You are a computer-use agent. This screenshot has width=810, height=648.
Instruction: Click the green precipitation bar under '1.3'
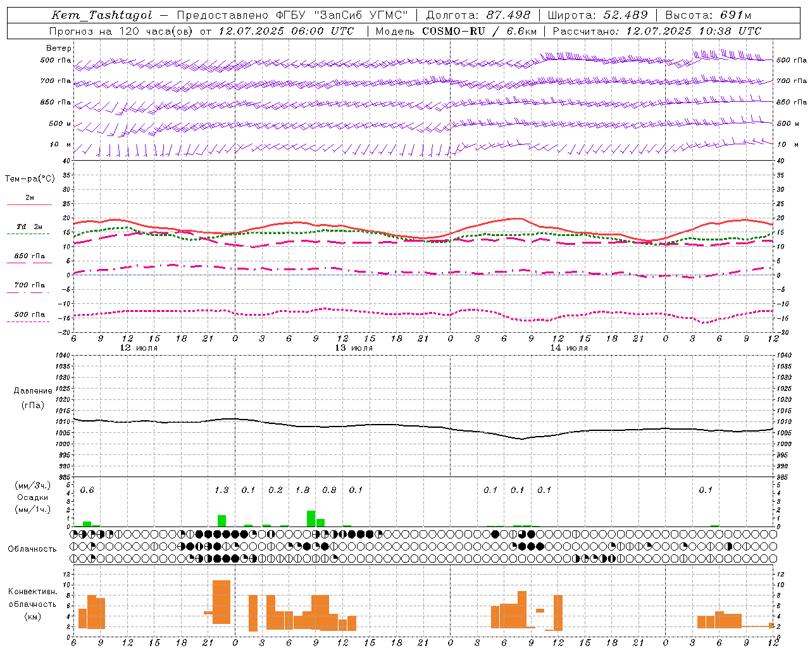coord(221,521)
